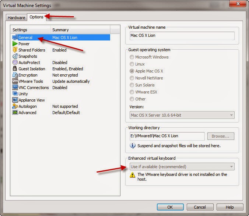Select the Microsoft Windows radio button
This screenshot has width=249, height=216.
[x=132, y=57]
